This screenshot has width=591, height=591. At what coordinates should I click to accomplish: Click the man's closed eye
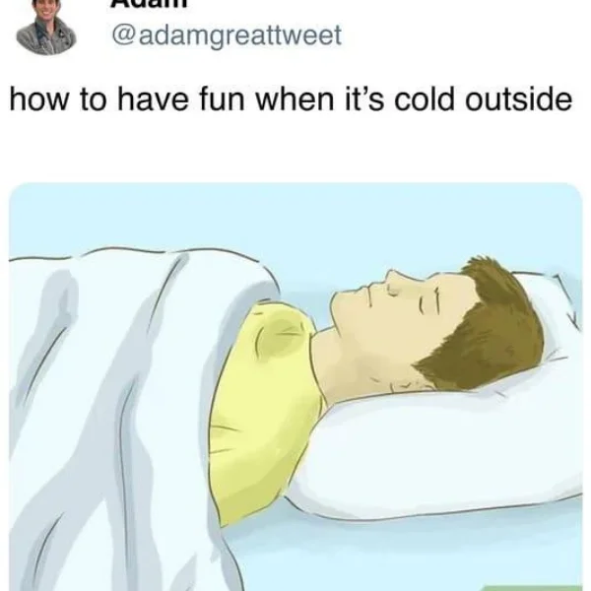(394, 291)
